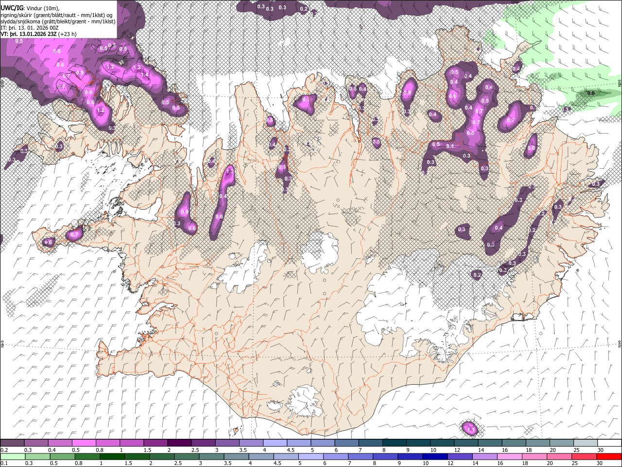Image resolution: width=622 pixels, height=467 pixels.
Task: Pick the lower legend swatch between 1.5 and 2
Action: pyautogui.click(x=137, y=456)
